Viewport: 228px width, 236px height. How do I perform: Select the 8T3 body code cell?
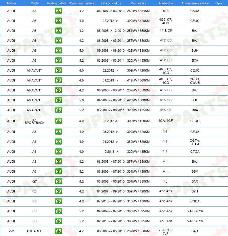pos(166,11)
